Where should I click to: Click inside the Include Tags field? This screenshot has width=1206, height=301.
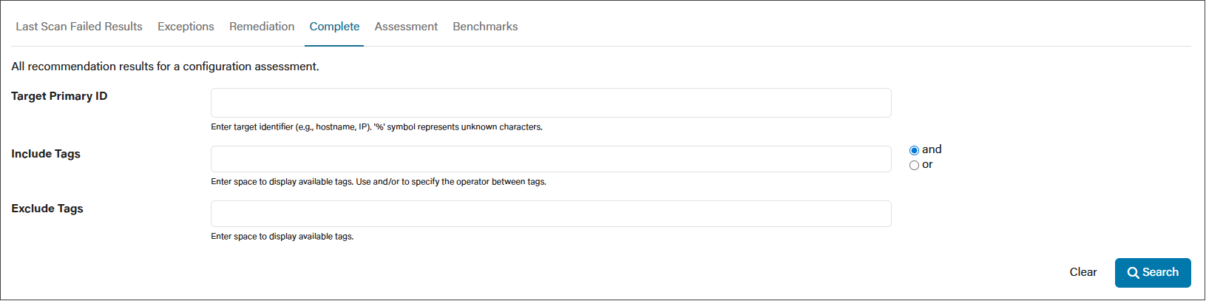551,159
